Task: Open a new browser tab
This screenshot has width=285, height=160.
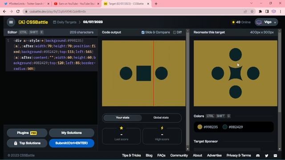Action: click(x=156, y=4)
